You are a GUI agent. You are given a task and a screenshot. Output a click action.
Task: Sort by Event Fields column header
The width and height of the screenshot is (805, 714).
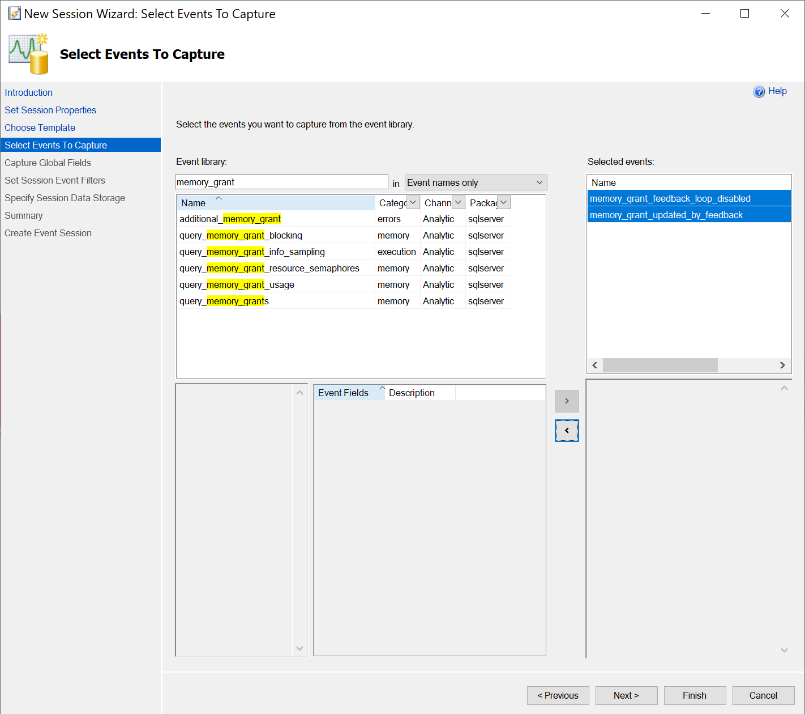pyautogui.click(x=349, y=393)
